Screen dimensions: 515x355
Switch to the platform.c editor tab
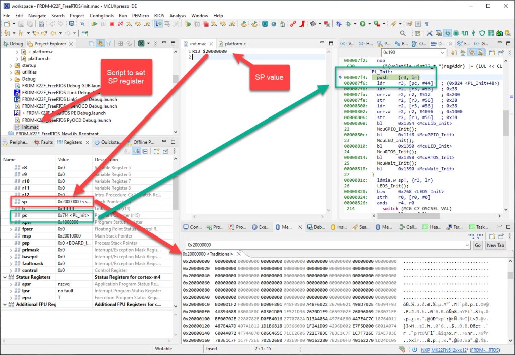pos(235,44)
